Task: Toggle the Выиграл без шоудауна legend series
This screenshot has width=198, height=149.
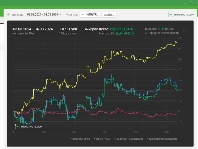Action: click(162, 139)
